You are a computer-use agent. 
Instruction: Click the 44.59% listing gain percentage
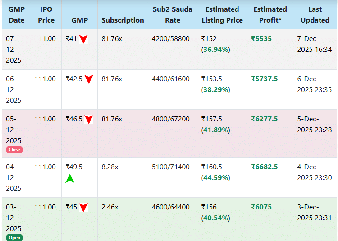[x=216, y=178]
